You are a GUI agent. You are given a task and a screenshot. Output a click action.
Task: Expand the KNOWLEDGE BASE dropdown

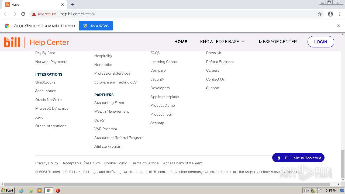pyautogui.click(x=222, y=41)
